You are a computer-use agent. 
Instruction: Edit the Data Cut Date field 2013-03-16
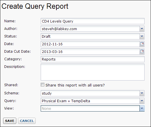point(90,52)
